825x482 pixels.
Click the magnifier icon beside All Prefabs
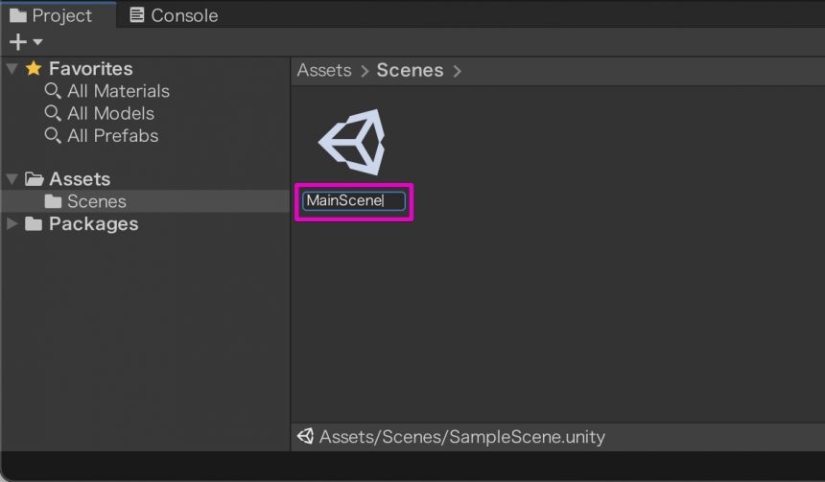[53, 135]
